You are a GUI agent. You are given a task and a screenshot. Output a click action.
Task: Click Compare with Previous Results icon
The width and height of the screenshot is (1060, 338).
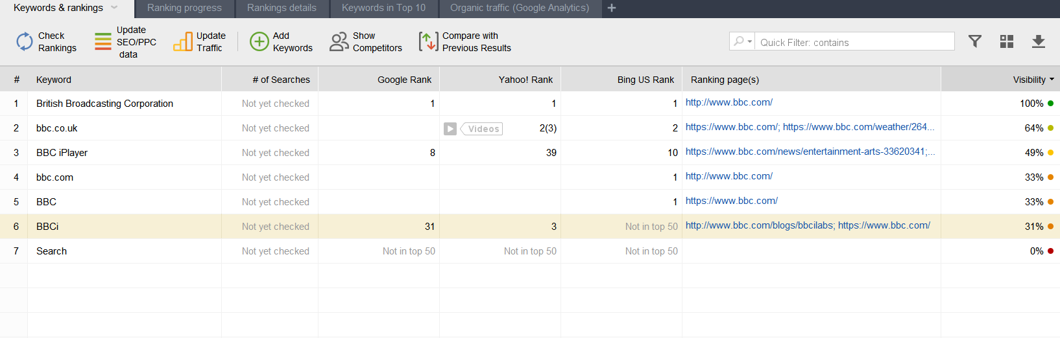pyautogui.click(x=428, y=41)
